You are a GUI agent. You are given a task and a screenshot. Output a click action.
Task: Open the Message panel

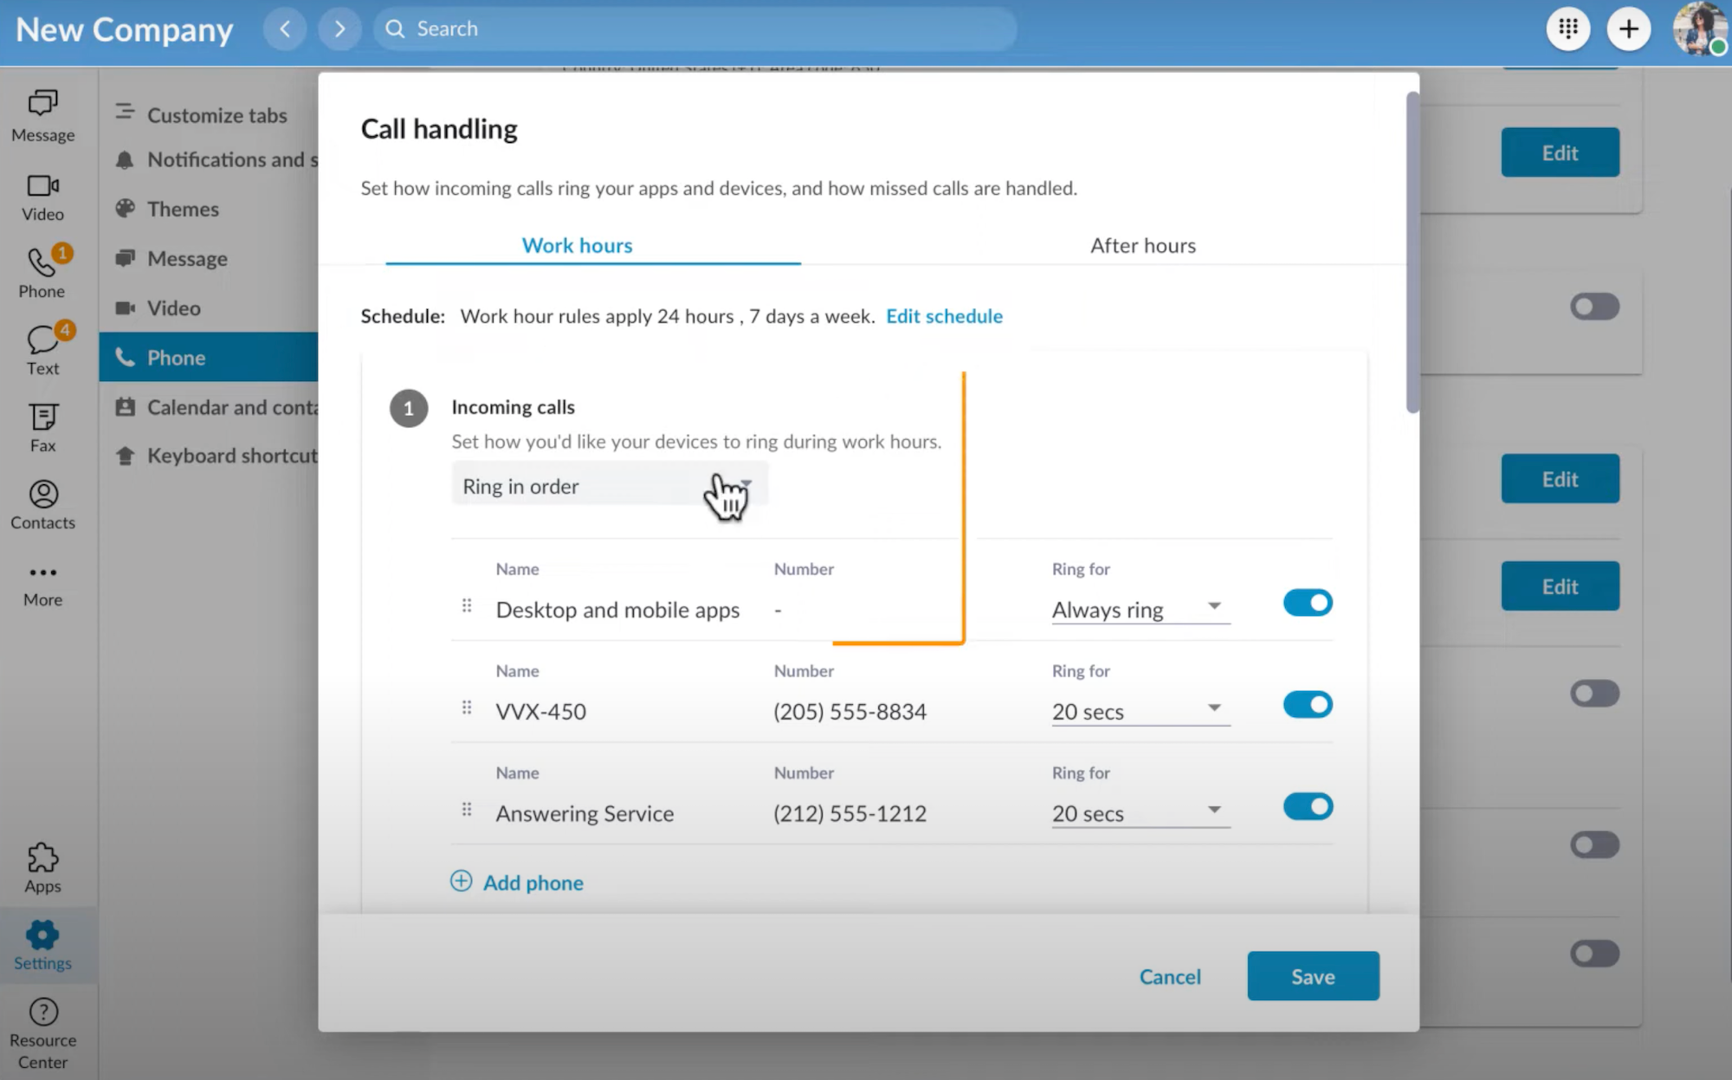coord(41,114)
